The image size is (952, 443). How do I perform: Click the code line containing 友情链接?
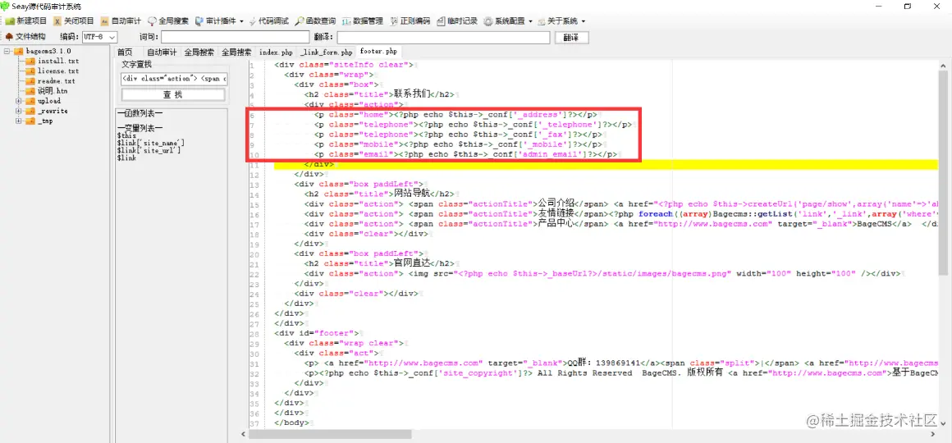point(620,213)
